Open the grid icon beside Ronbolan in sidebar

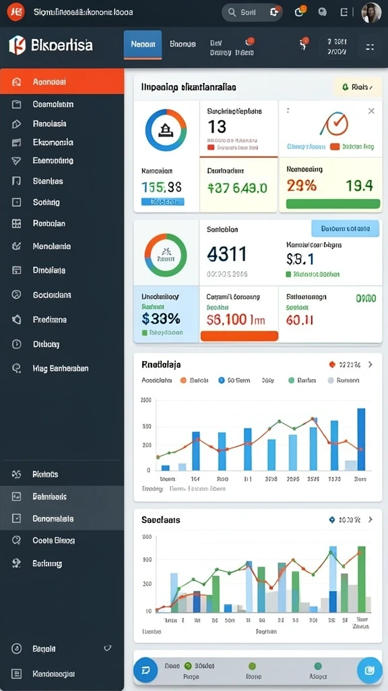pos(16,223)
